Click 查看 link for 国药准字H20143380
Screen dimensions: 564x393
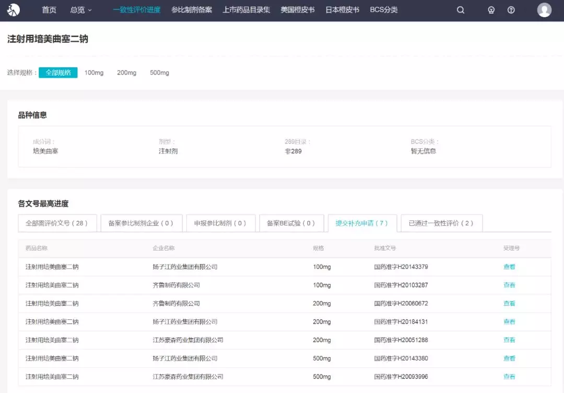509,359
